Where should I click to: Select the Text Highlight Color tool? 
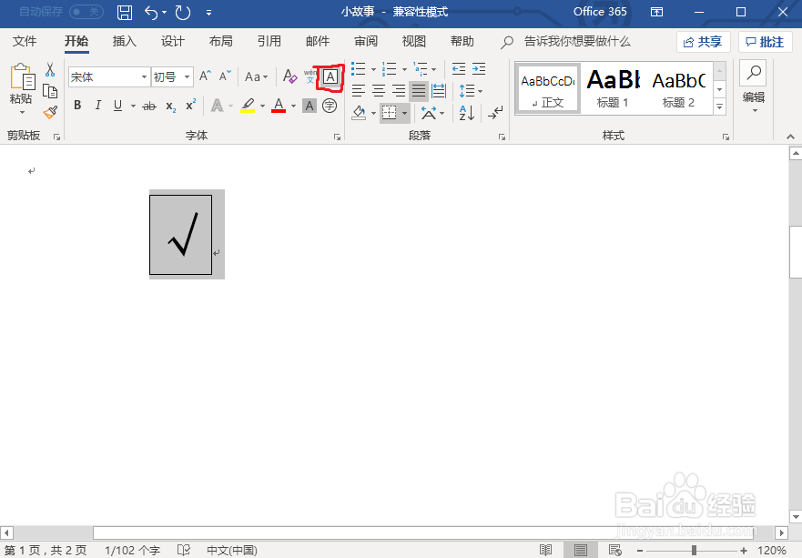coord(247,105)
